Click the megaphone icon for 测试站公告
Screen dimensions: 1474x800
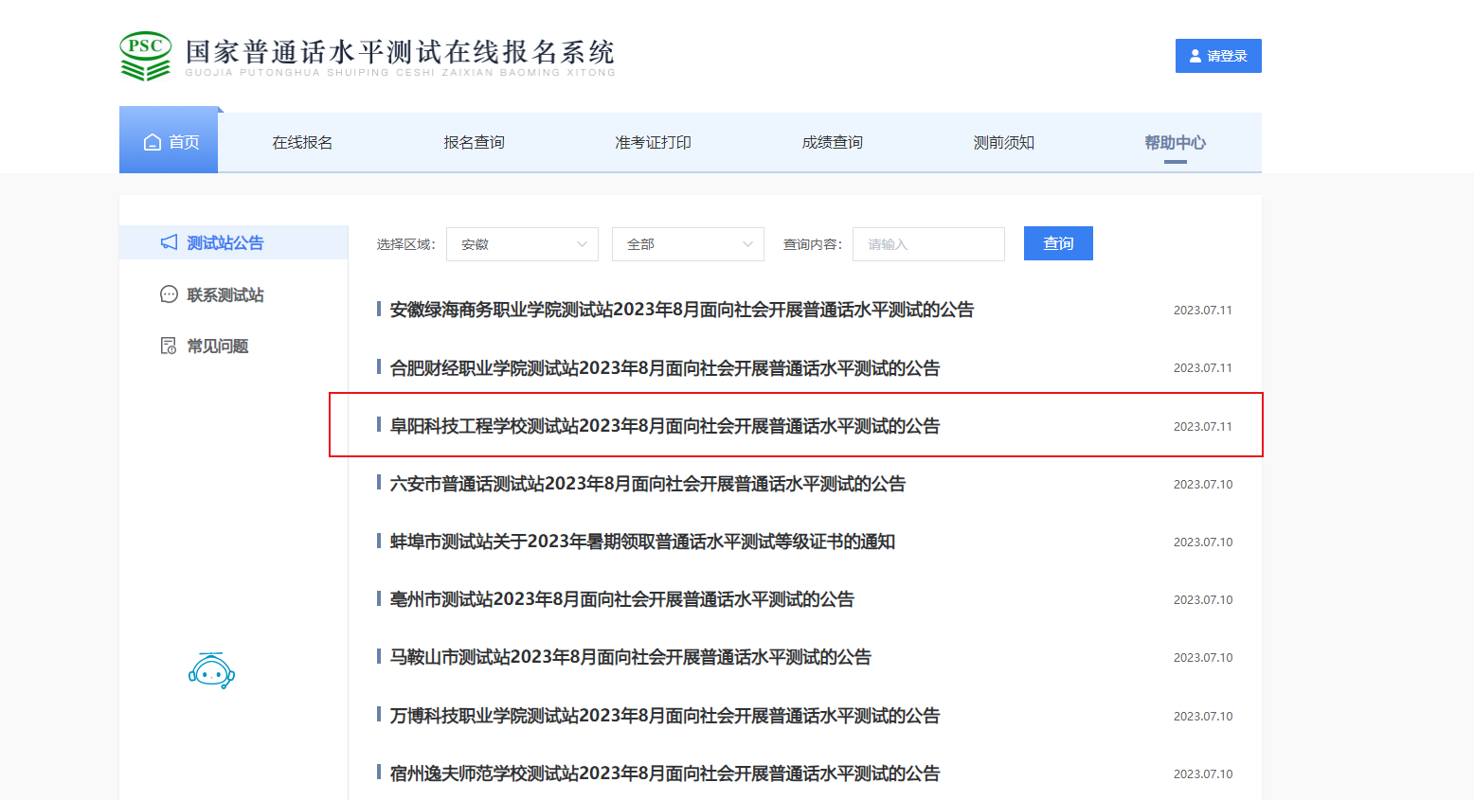pyautogui.click(x=169, y=242)
